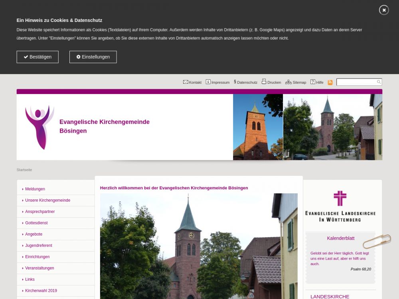Open Datenschutz paragraph-symbol link

tap(235, 82)
